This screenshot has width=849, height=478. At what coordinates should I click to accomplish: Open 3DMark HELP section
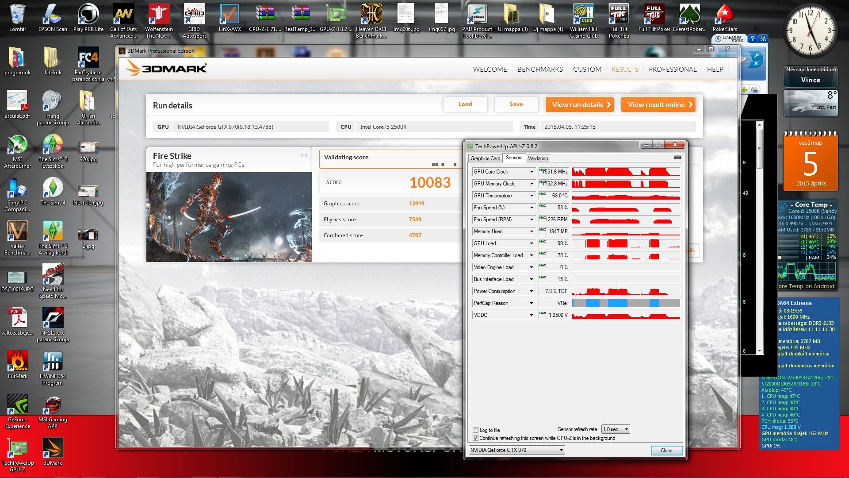click(x=715, y=69)
